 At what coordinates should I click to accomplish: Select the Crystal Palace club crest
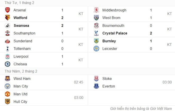pos(97,33)
